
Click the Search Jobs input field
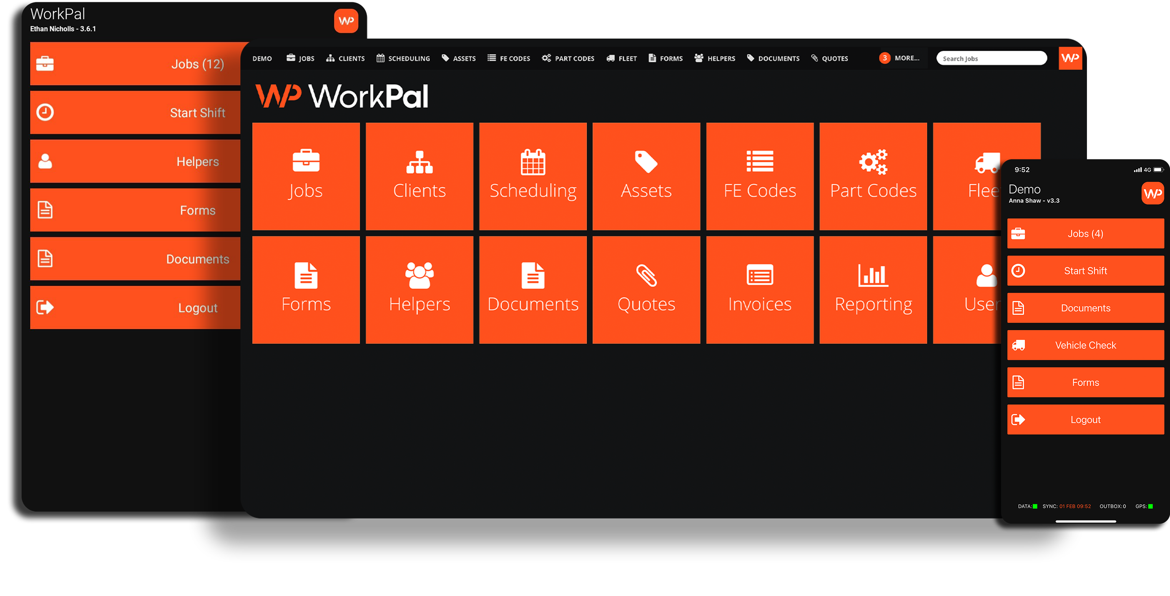(991, 59)
